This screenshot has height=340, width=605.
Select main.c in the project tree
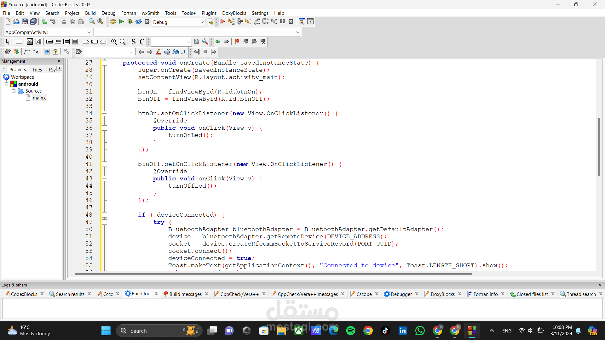click(39, 98)
